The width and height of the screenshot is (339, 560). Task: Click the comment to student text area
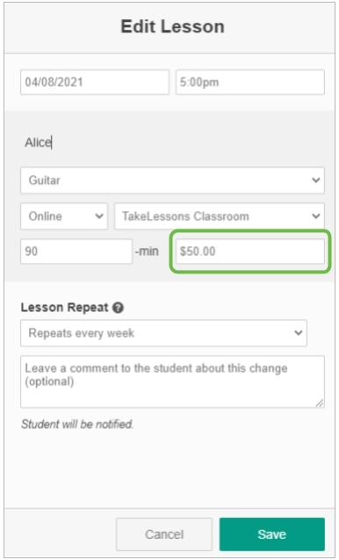pyautogui.click(x=172, y=382)
